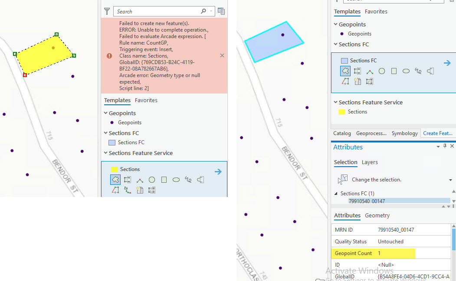
Task: Switch to the Create Feat... pane tab
Action: click(438, 133)
